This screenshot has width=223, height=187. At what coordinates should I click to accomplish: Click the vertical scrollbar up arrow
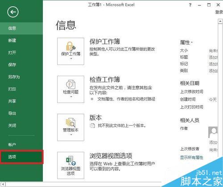click(x=220, y=21)
